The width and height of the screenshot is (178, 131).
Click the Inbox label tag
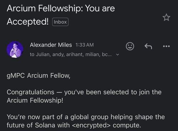pyautogui.click(x=60, y=22)
